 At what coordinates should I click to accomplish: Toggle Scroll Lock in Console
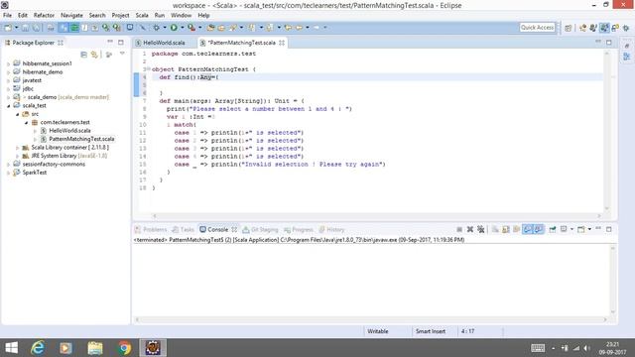point(506,229)
